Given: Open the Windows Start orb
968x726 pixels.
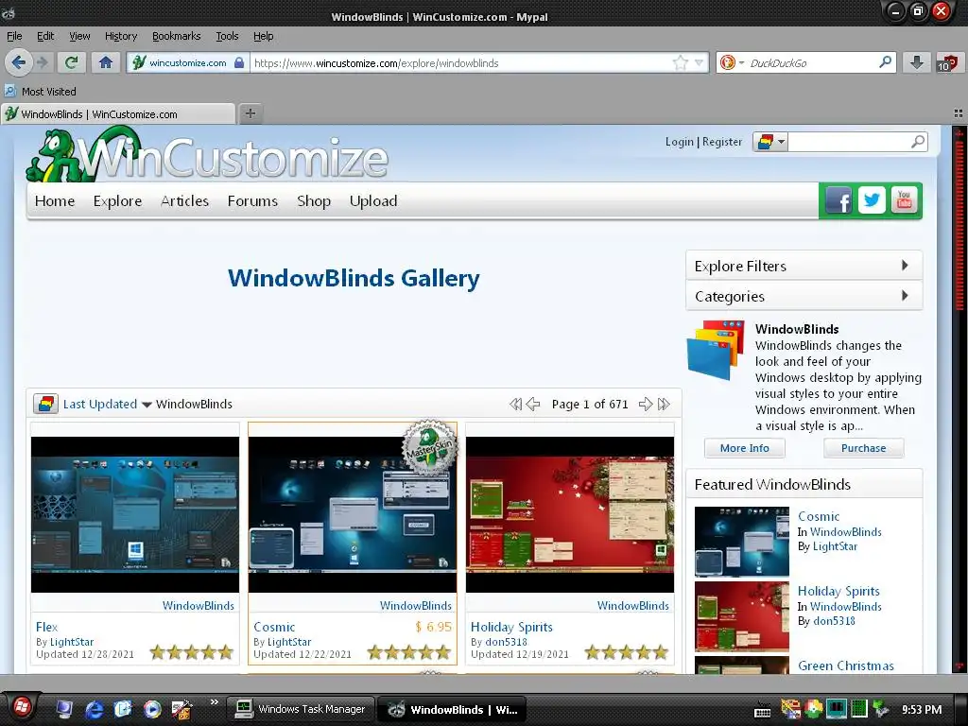Looking at the screenshot, I should point(22,707).
